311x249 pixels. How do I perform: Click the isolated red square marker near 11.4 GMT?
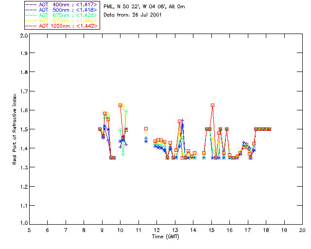(x=146, y=128)
